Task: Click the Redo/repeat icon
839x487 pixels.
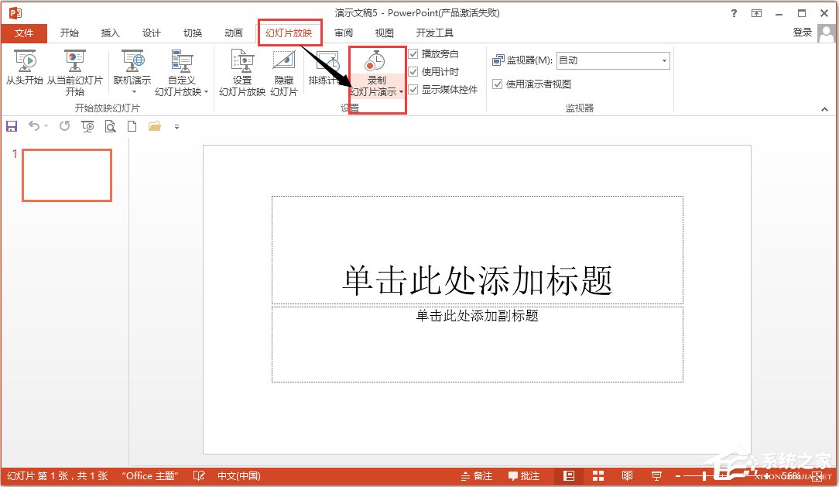Action: click(65, 125)
